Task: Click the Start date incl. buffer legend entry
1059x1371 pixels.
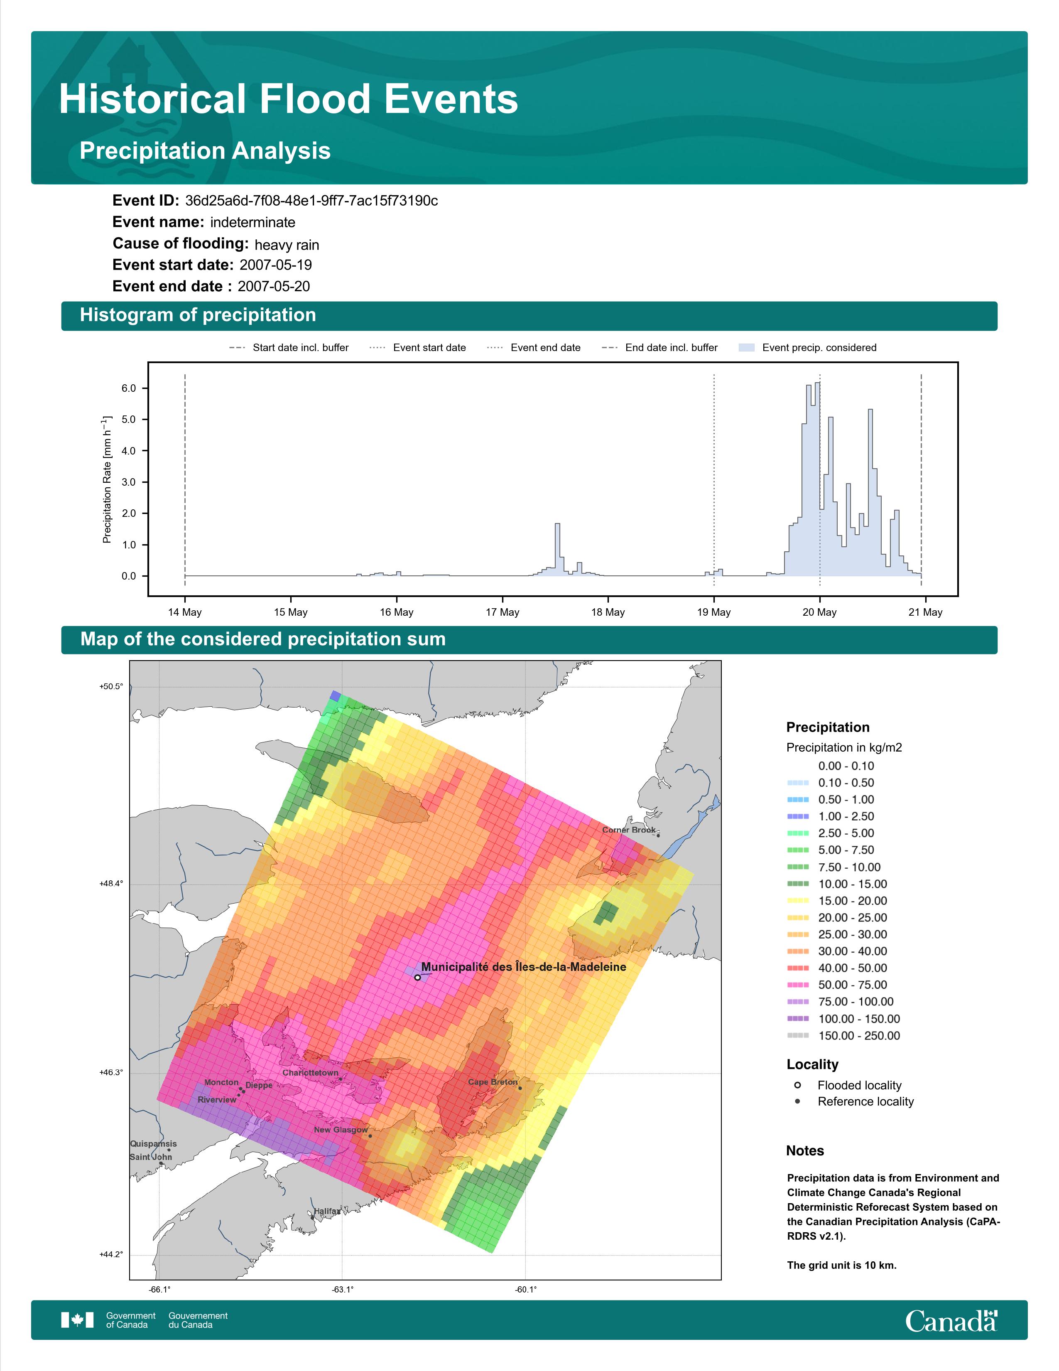Action: click(289, 348)
